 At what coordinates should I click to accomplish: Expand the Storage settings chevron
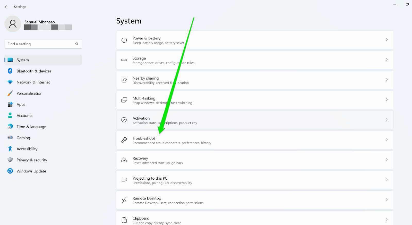387,60
